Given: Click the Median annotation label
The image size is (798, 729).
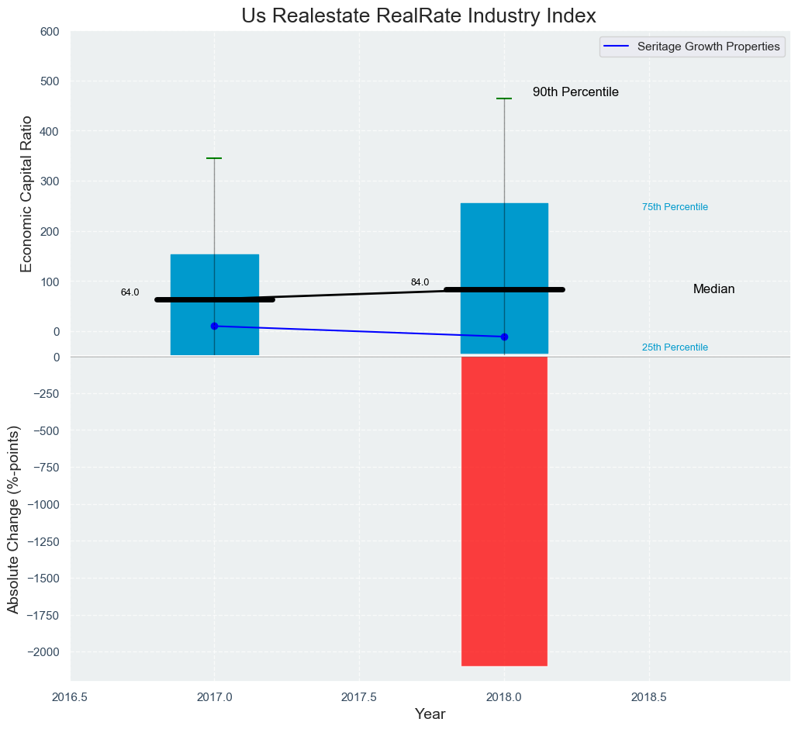Looking at the screenshot, I should pyautogui.click(x=713, y=289).
